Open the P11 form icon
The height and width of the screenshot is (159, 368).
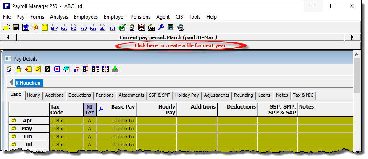[x=74, y=27]
